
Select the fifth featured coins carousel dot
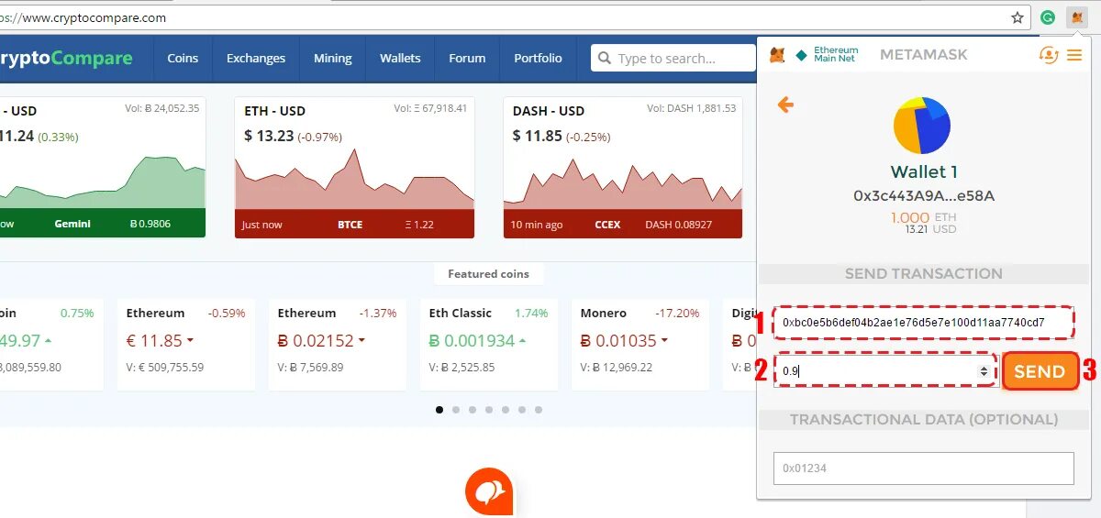(506, 410)
